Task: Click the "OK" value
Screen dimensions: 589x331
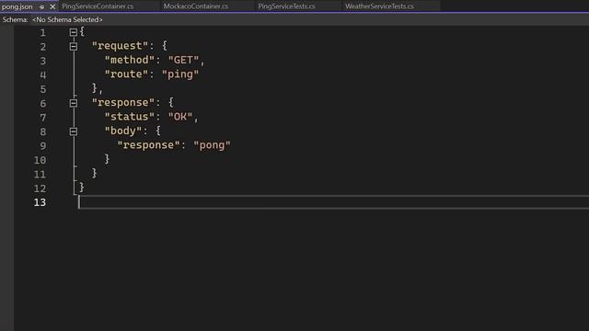Action: (x=180, y=117)
